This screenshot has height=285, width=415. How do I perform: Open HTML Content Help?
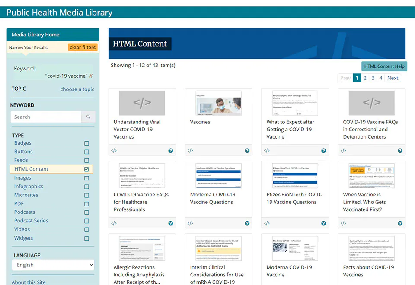point(384,66)
